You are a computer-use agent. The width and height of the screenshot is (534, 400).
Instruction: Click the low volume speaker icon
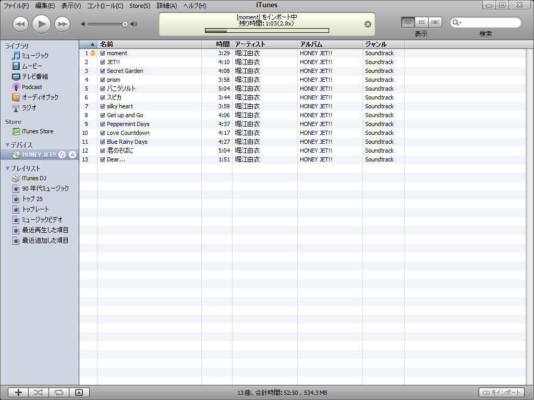click(83, 24)
